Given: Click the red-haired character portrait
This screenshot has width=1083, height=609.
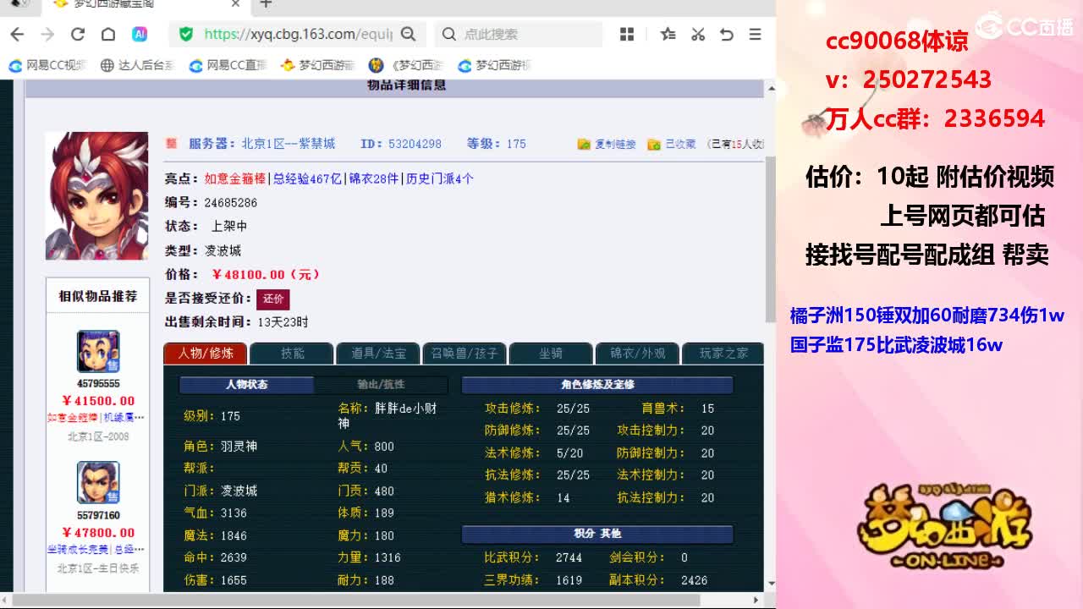Looking at the screenshot, I should (96, 195).
